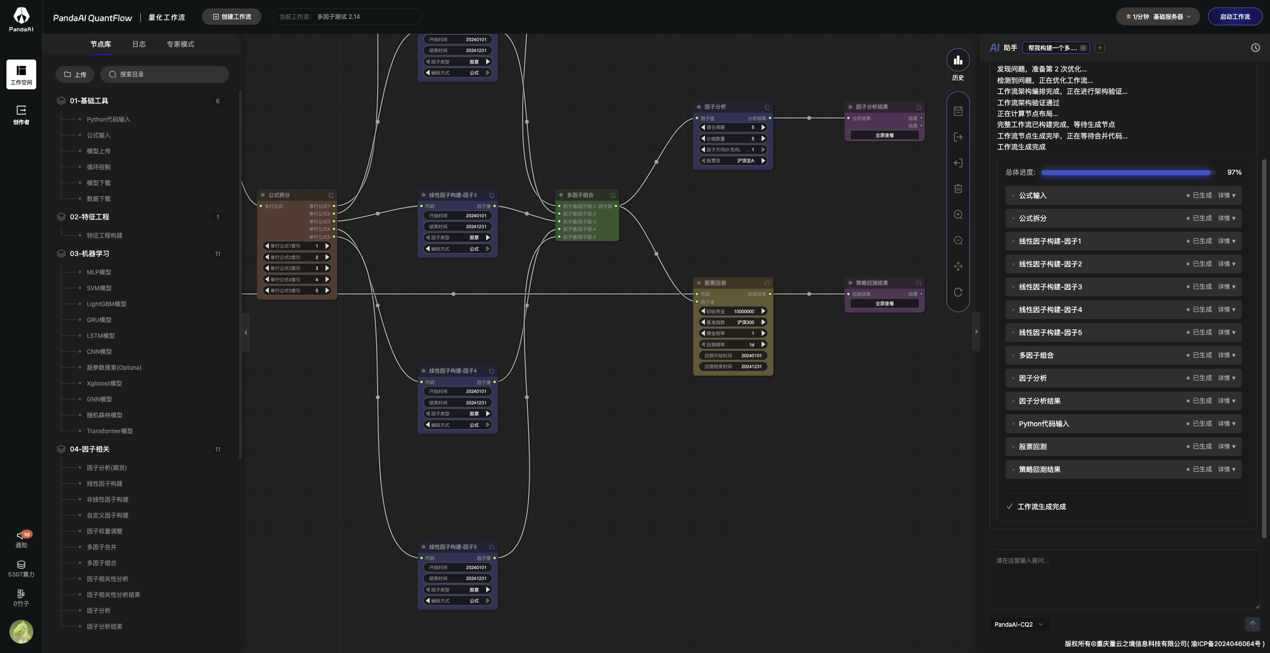Click the 搜索目录 search field

(165, 74)
